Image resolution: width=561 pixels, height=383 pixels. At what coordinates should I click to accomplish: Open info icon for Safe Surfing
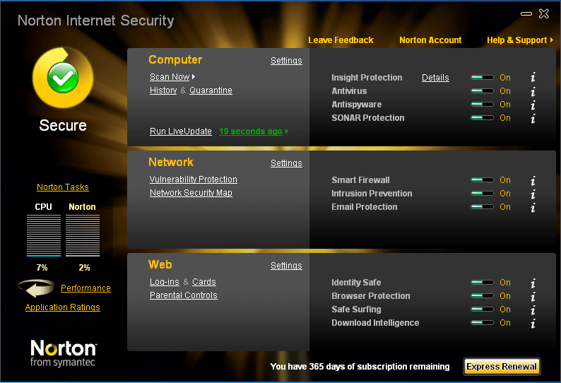point(533,310)
